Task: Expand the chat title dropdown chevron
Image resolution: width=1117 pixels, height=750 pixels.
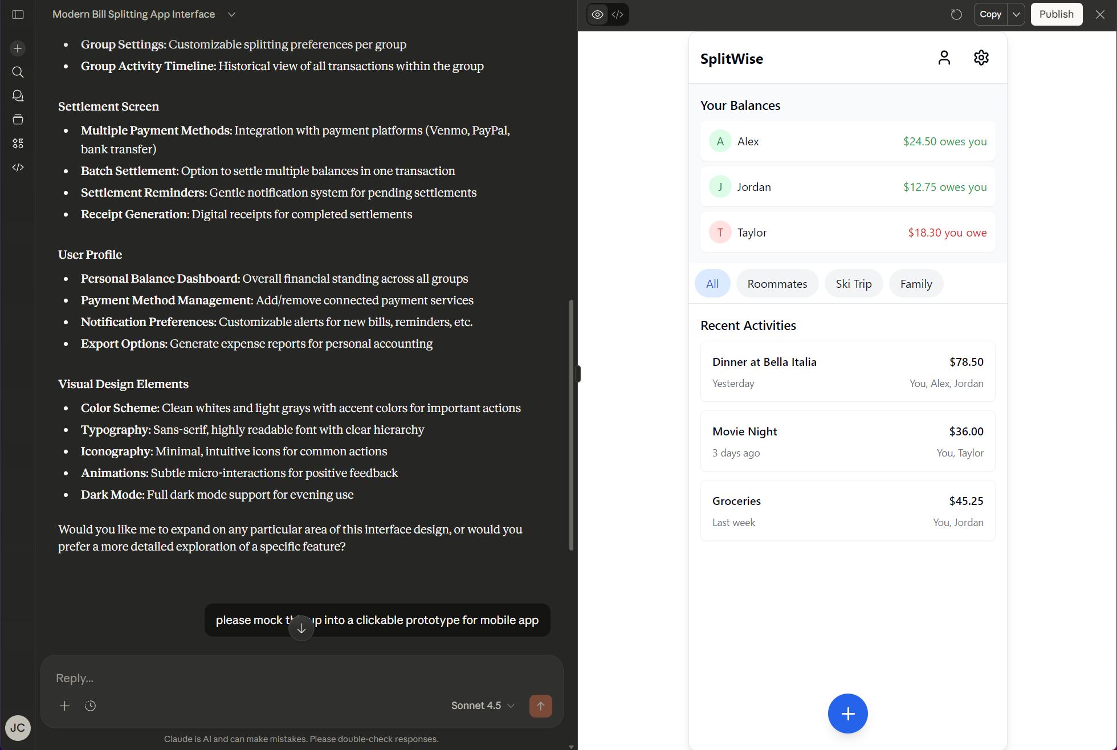Action: 231,14
